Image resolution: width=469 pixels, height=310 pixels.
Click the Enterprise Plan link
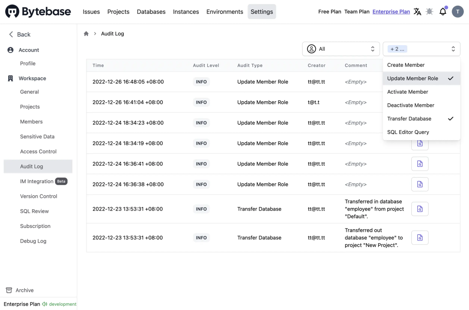click(x=391, y=12)
